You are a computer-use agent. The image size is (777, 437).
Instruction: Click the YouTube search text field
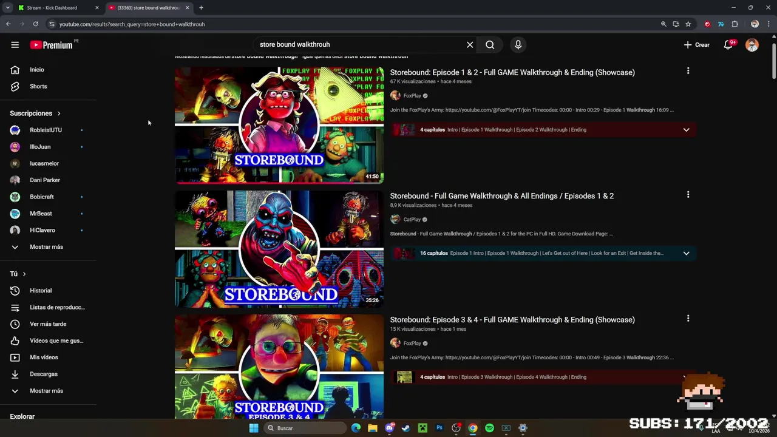pos(358,45)
